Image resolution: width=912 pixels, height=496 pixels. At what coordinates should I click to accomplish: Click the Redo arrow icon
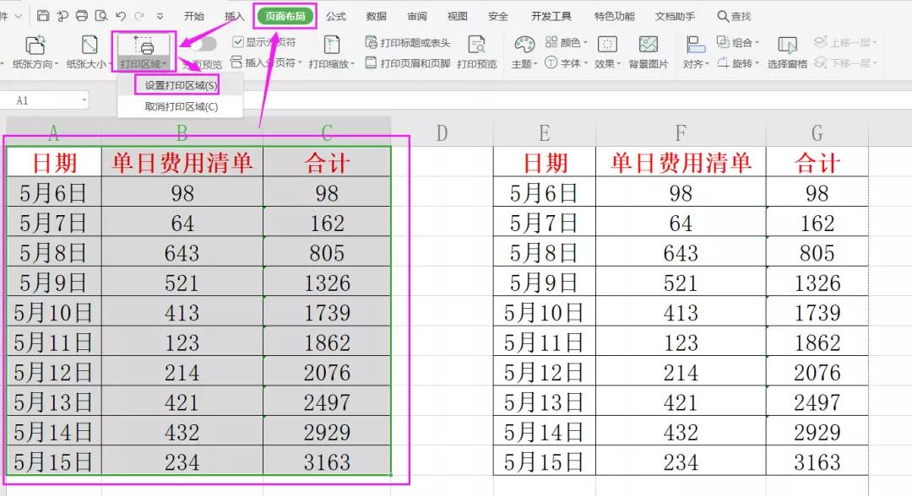pos(139,16)
